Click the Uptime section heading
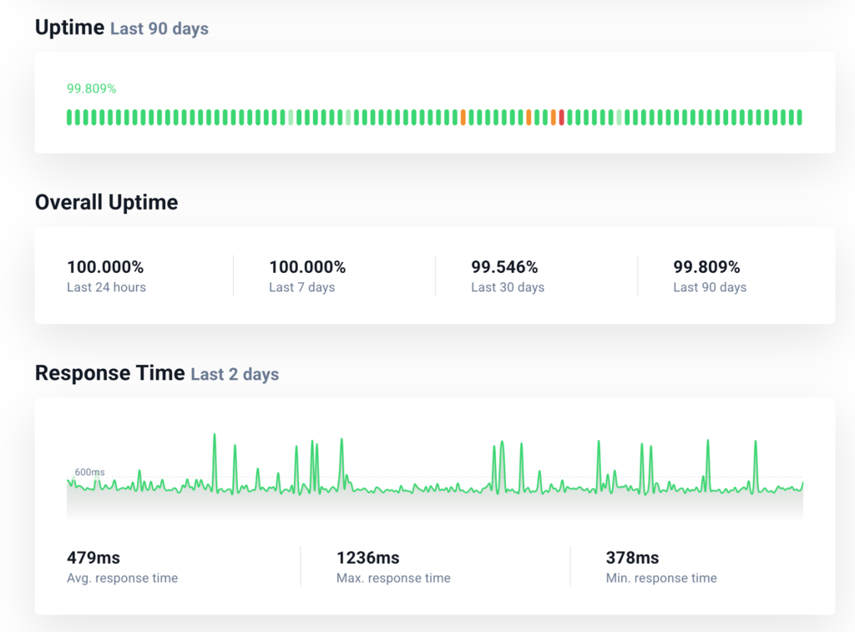Viewport: 855px width, 632px height. pyautogui.click(x=69, y=28)
